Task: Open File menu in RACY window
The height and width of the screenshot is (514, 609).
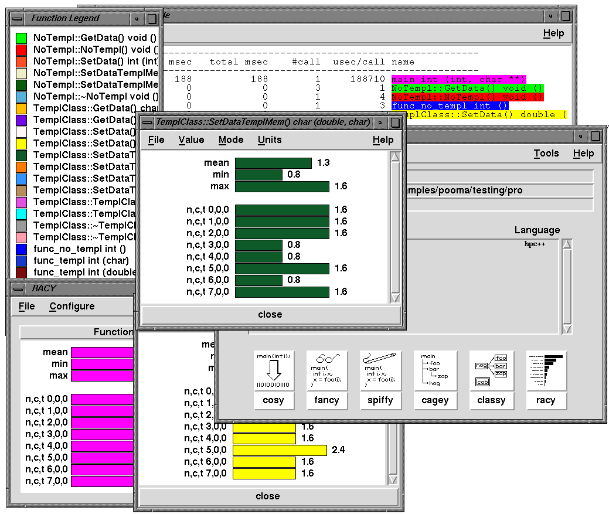Action: [26, 307]
